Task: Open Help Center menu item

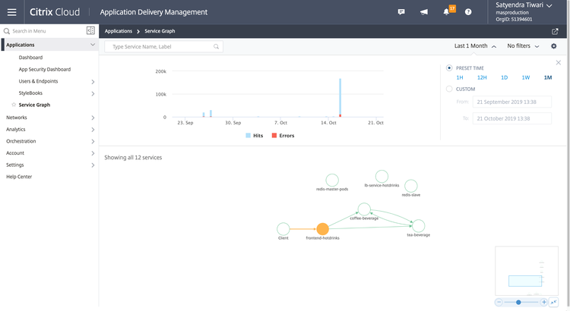Action: pyautogui.click(x=19, y=177)
